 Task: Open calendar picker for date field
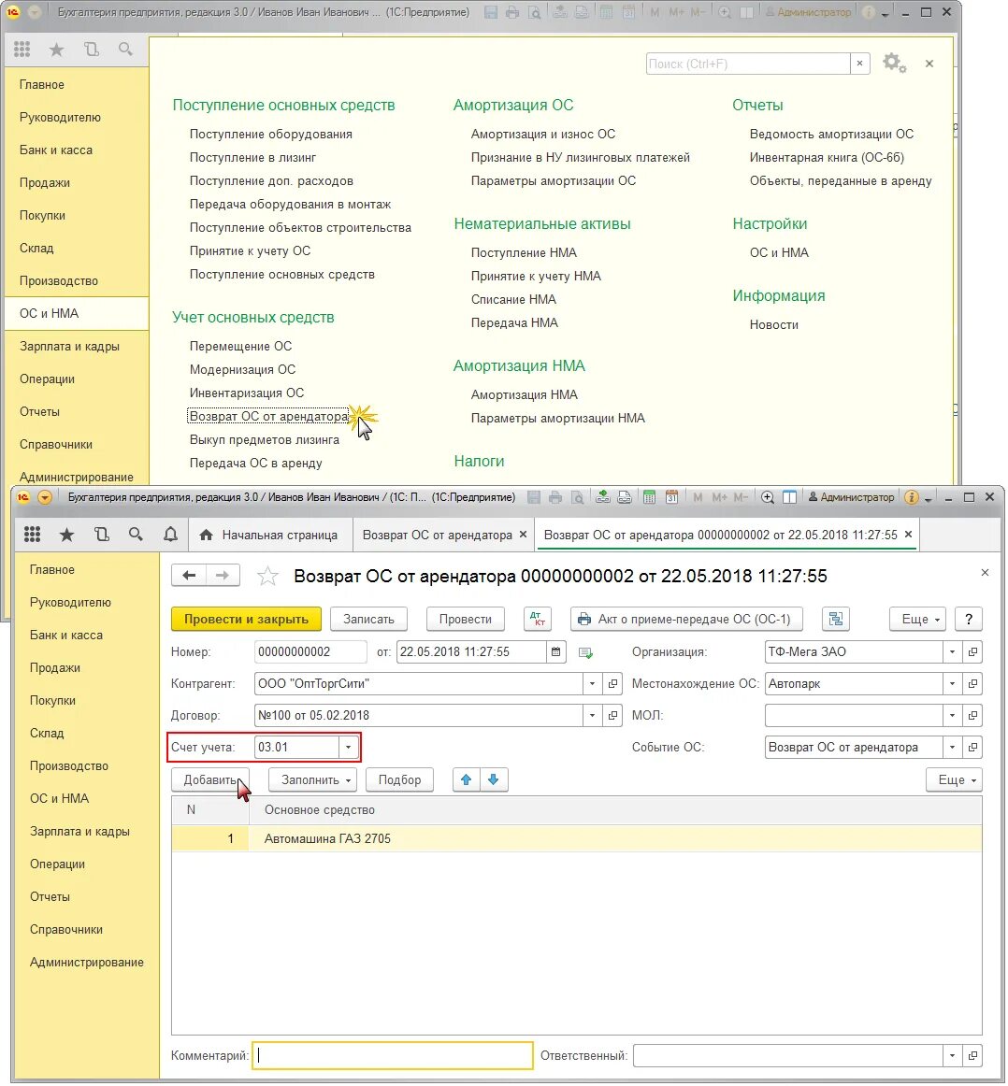click(x=555, y=651)
